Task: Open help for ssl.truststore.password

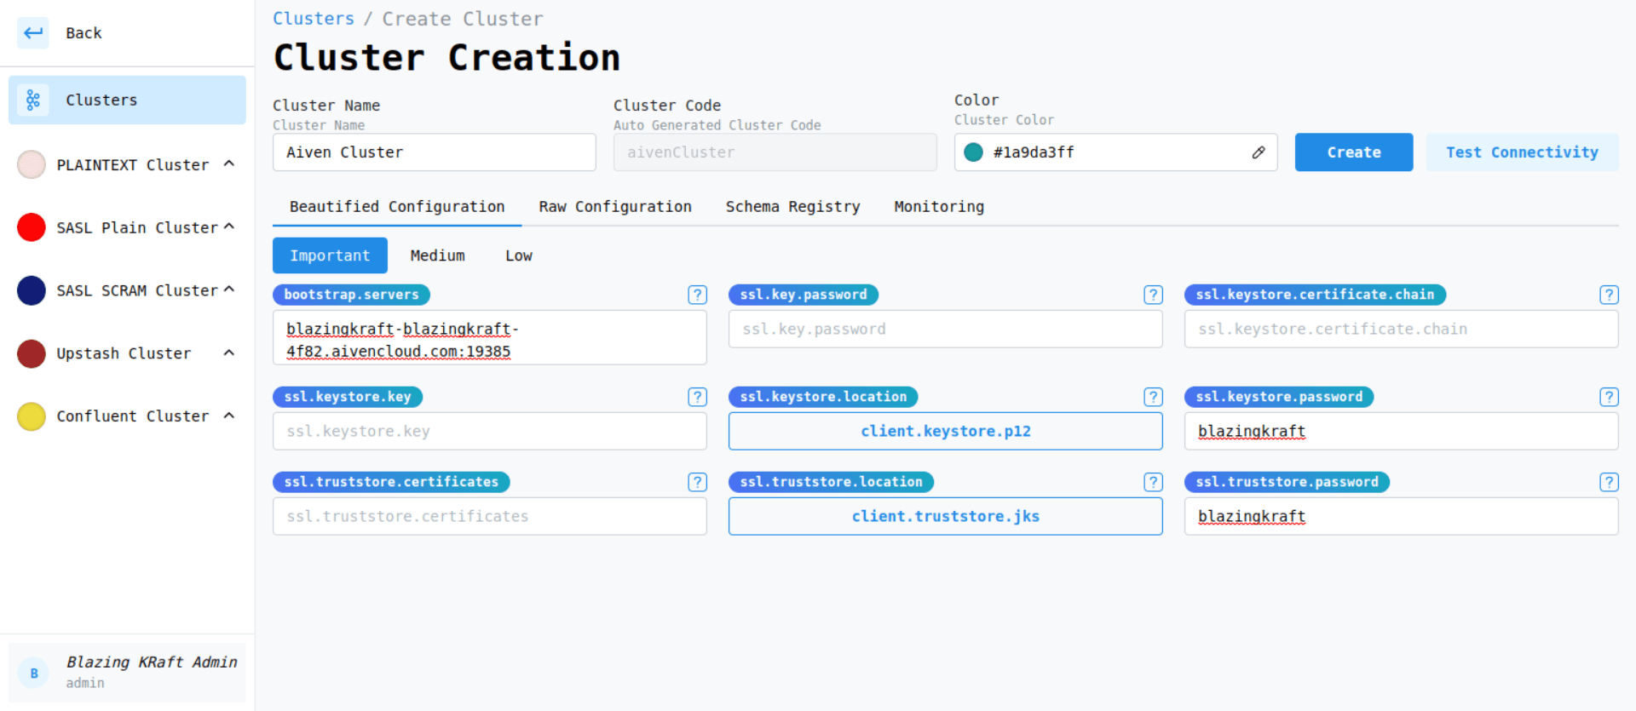Action: click(1609, 482)
